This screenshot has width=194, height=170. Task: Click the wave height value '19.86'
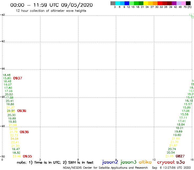click(x=10, y=104)
